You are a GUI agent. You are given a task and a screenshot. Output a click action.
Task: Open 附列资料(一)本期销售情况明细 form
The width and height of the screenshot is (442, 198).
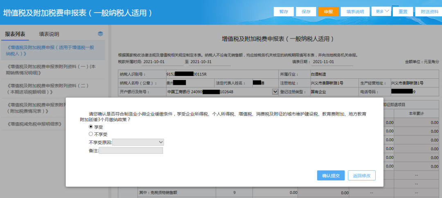tap(53, 70)
